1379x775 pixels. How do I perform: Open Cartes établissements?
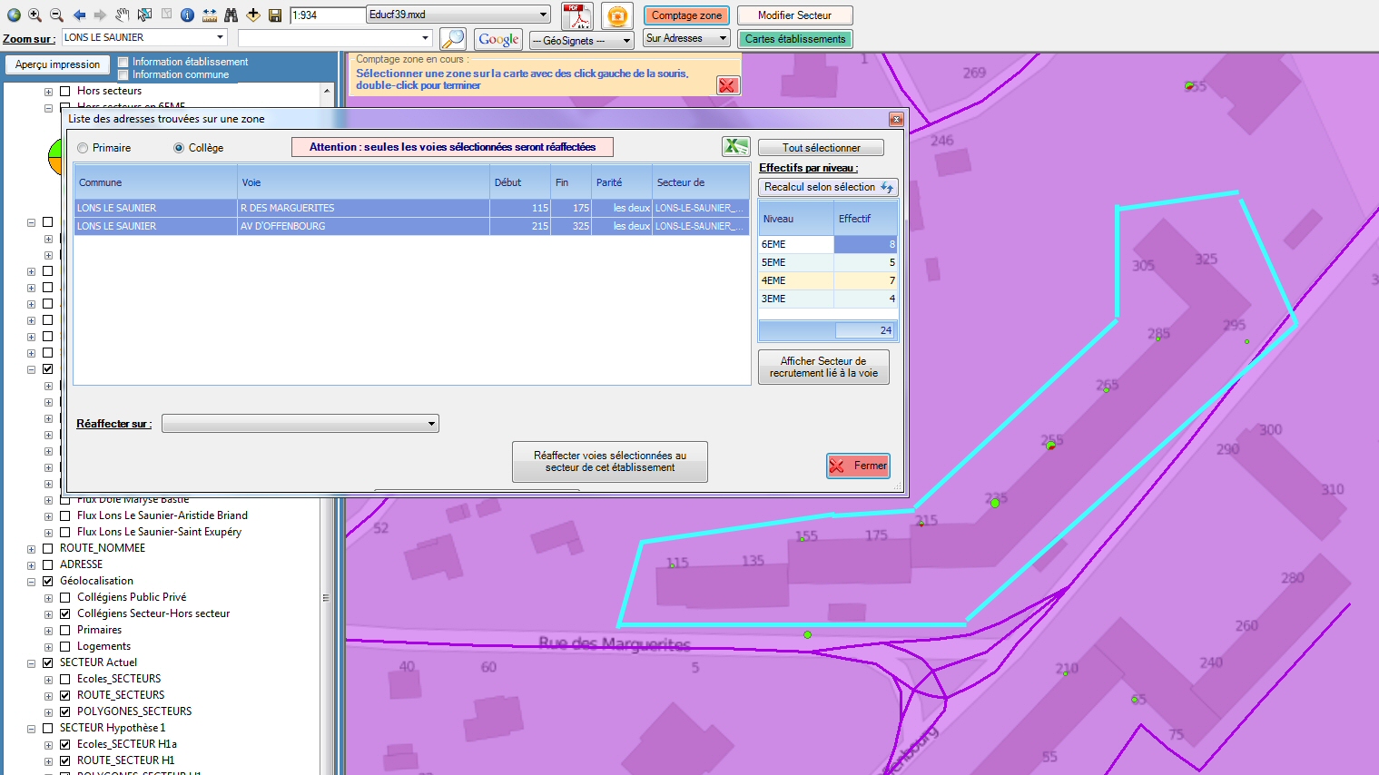[795, 39]
